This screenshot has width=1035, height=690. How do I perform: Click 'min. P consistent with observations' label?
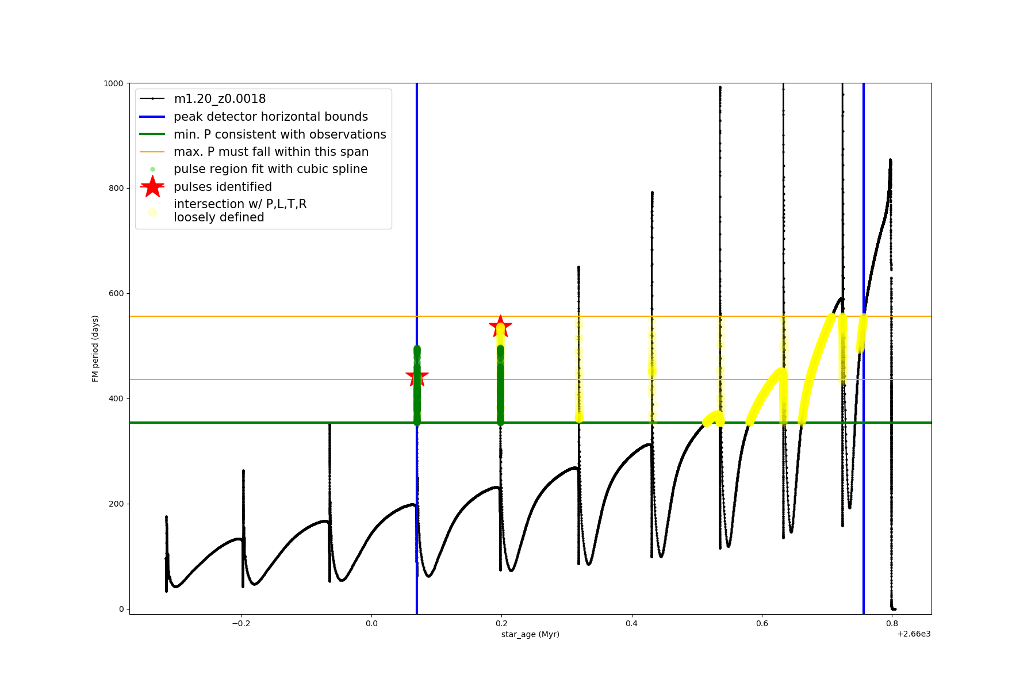pos(280,135)
